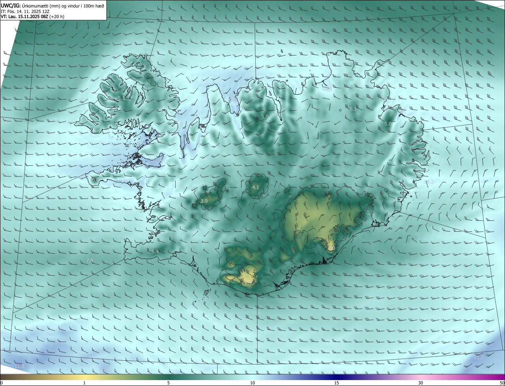The image size is (505, 386).
Task: Click the 10.5 value near the north coast
Action: 327,89
